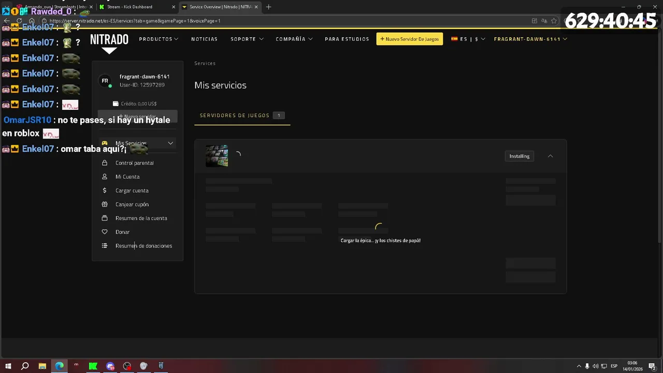Open Cargar cuenta
The width and height of the screenshot is (663, 373).
pos(132,191)
